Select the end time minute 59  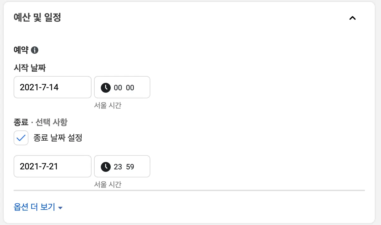click(130, 167)
